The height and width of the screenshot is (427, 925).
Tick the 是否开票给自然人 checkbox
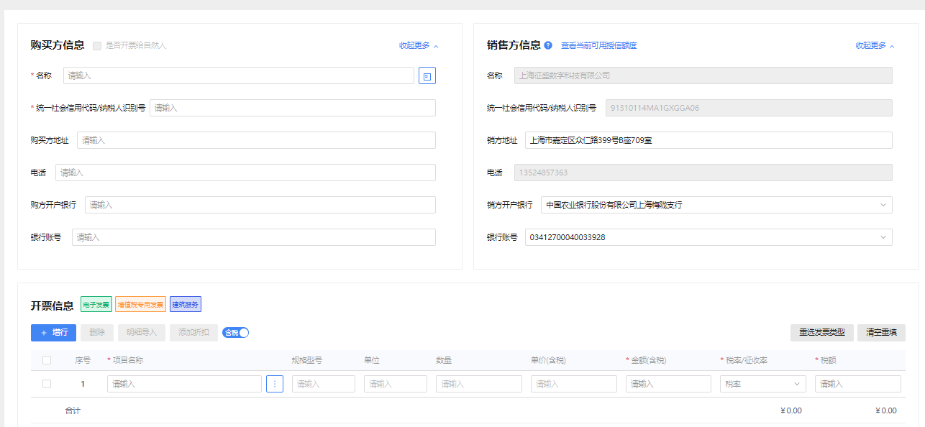coord(97,45)
